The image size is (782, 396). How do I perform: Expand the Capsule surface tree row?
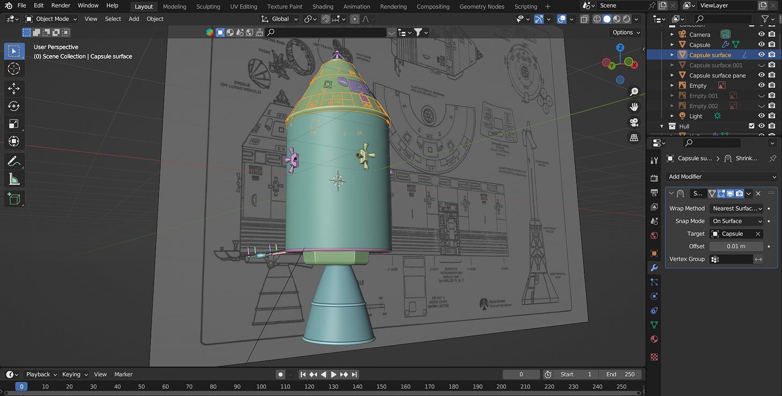coord(672,55)
